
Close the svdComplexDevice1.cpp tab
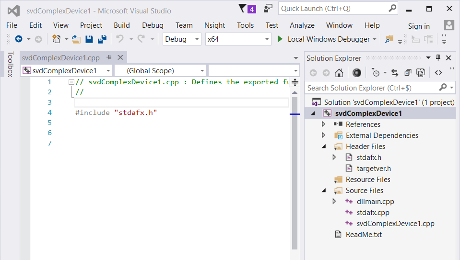coord(120,57)
